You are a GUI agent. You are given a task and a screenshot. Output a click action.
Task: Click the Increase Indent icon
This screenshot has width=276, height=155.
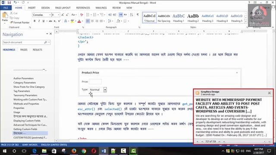coord(114,15)
